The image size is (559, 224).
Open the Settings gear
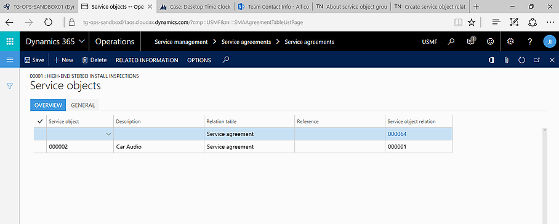click(x=510, y=42)
